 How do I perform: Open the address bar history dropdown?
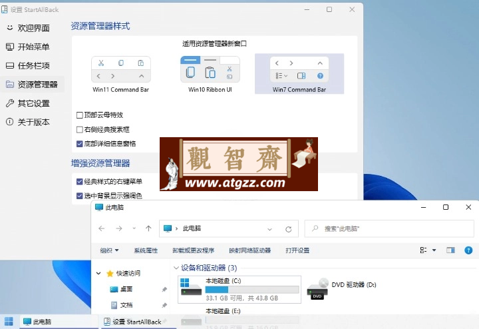[x=269, y=229]
